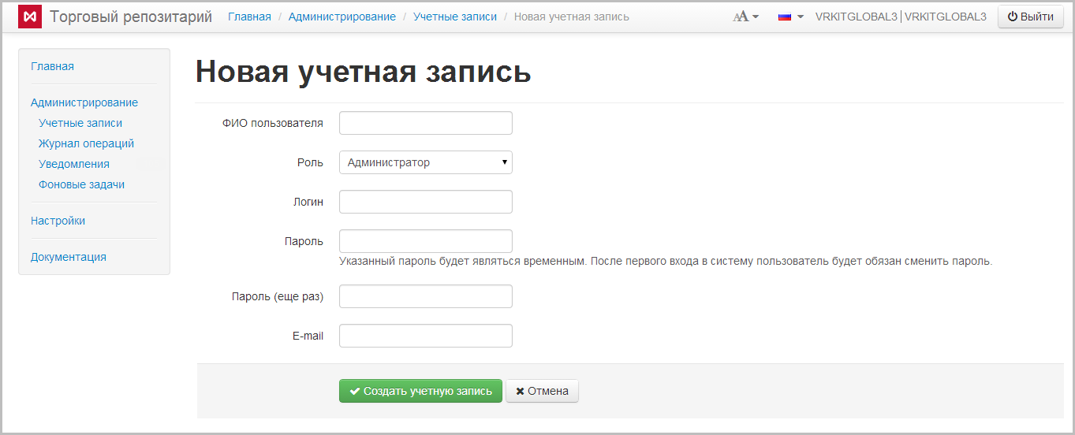Open Учетные записи breadcrumb link
Image resolution: width=1075 pixels, height=435 pixels.
pos(455,17)
